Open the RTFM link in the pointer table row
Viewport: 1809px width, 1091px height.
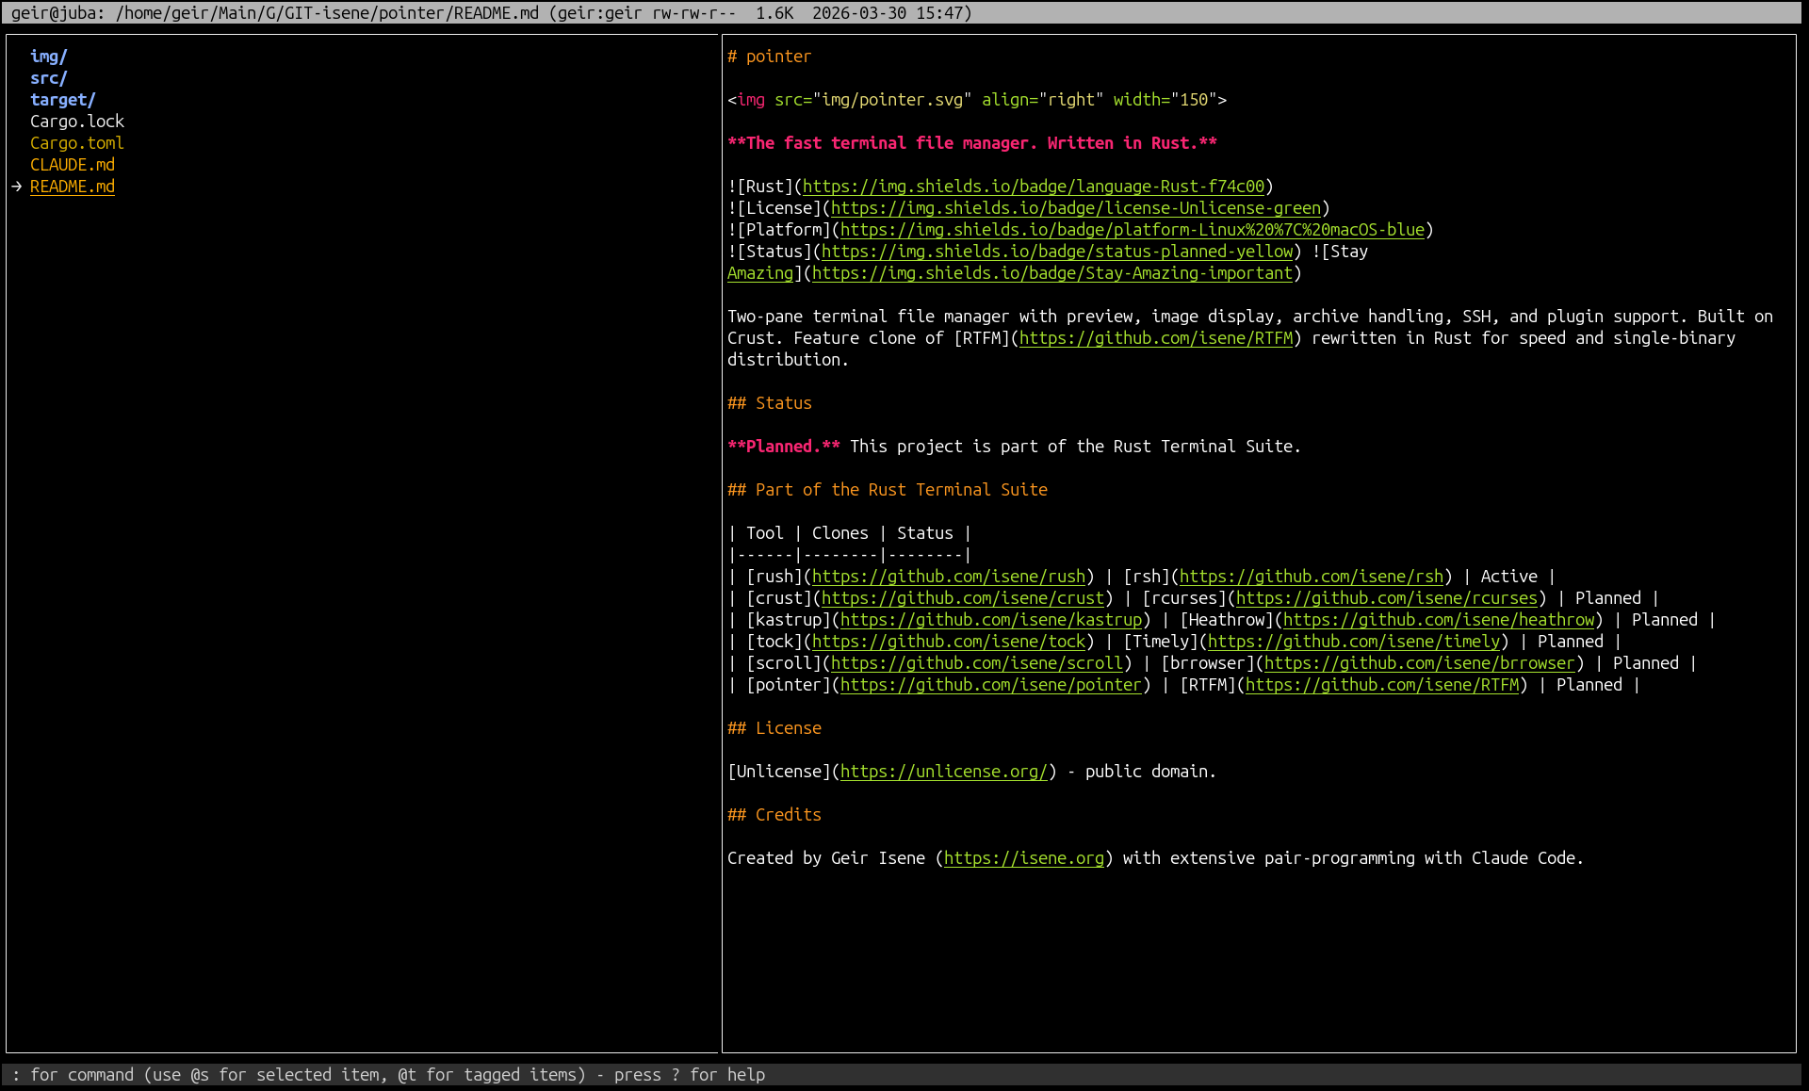pyautogui.click(x=1382, y=685)
